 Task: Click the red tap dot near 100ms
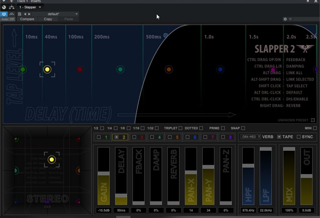(80, 69)
